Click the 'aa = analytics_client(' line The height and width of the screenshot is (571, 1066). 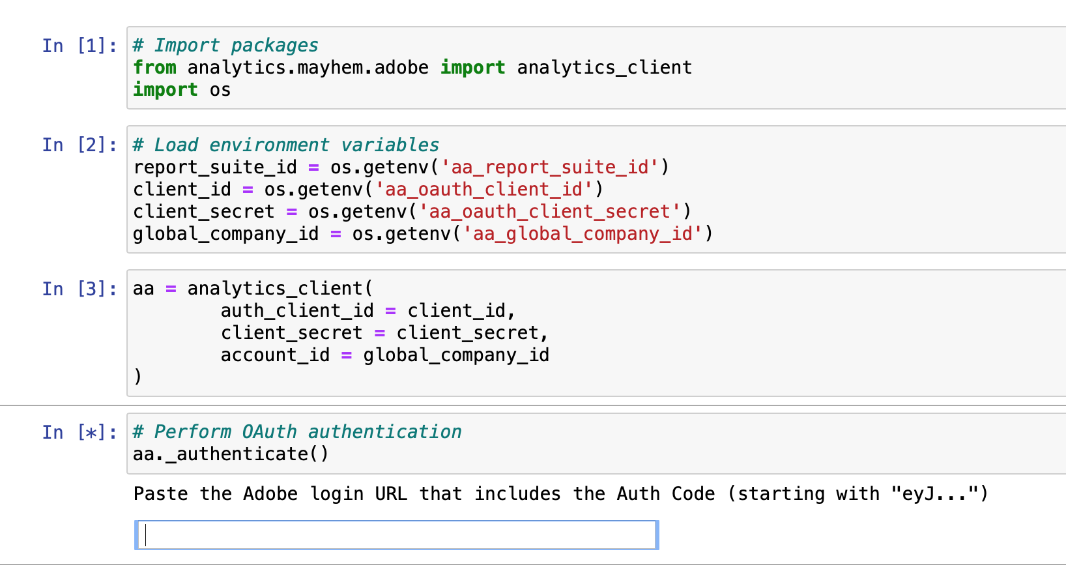tap(253, 289)
